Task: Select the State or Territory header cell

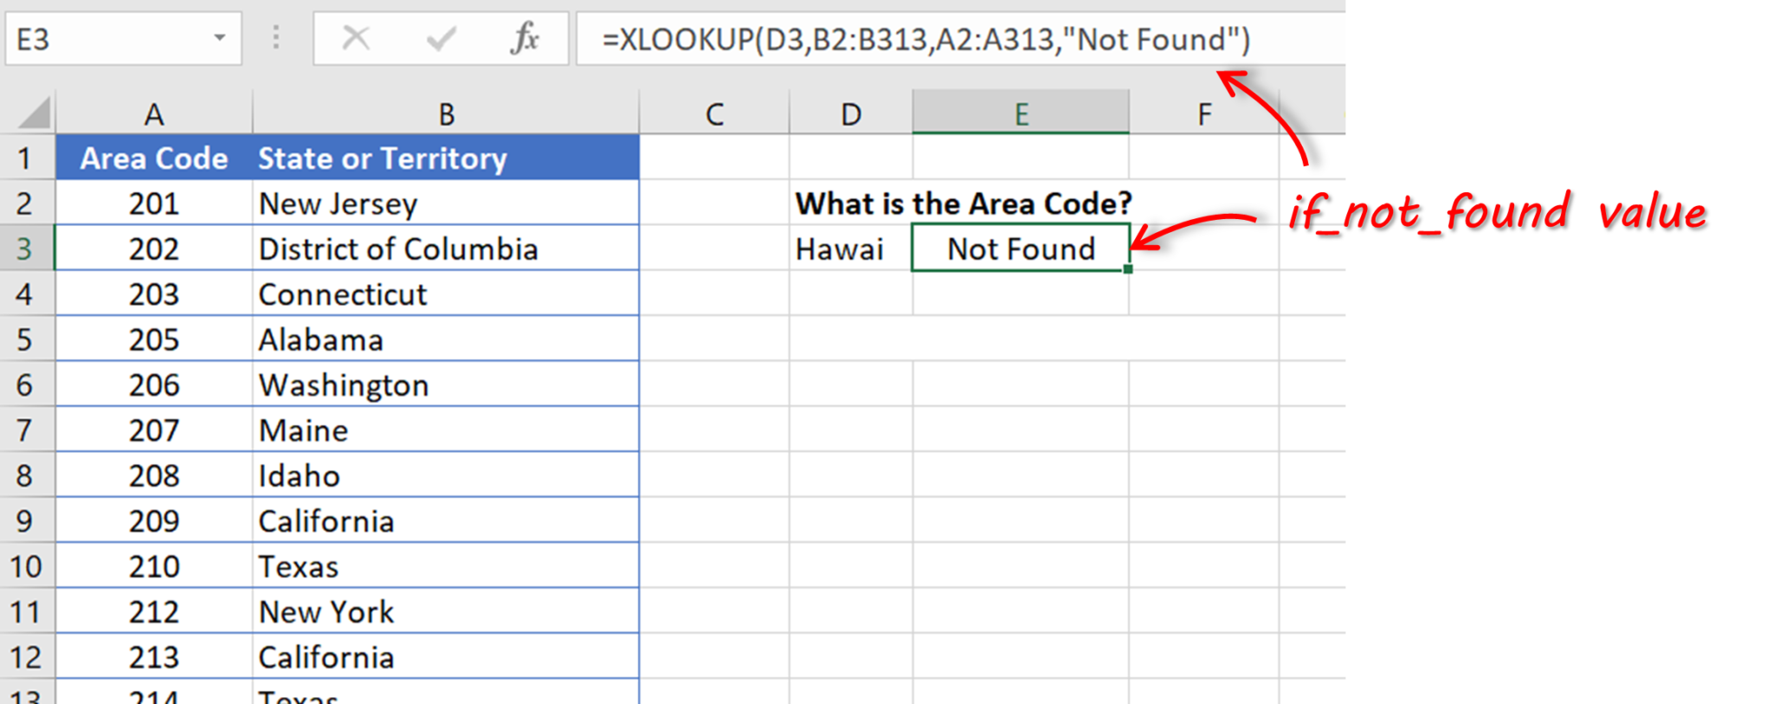Action: (x=381, y=158)
